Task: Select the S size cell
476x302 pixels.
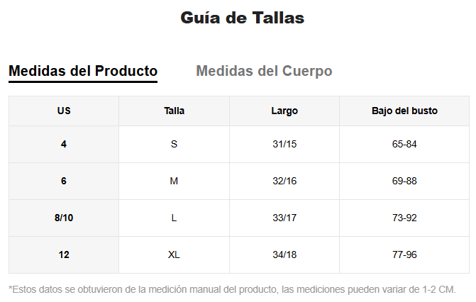Action: [174, 144]
